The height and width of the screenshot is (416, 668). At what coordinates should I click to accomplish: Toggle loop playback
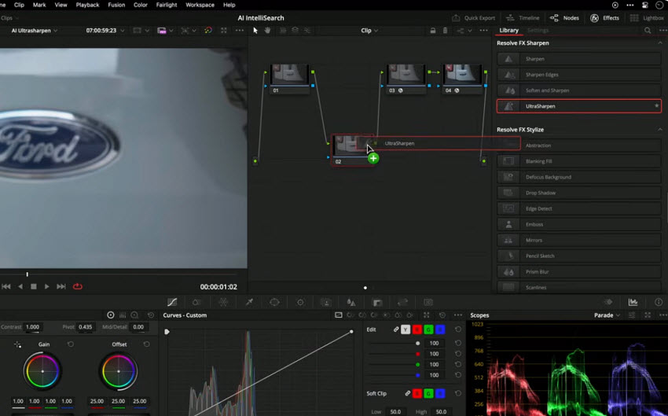tap(78, 286)
